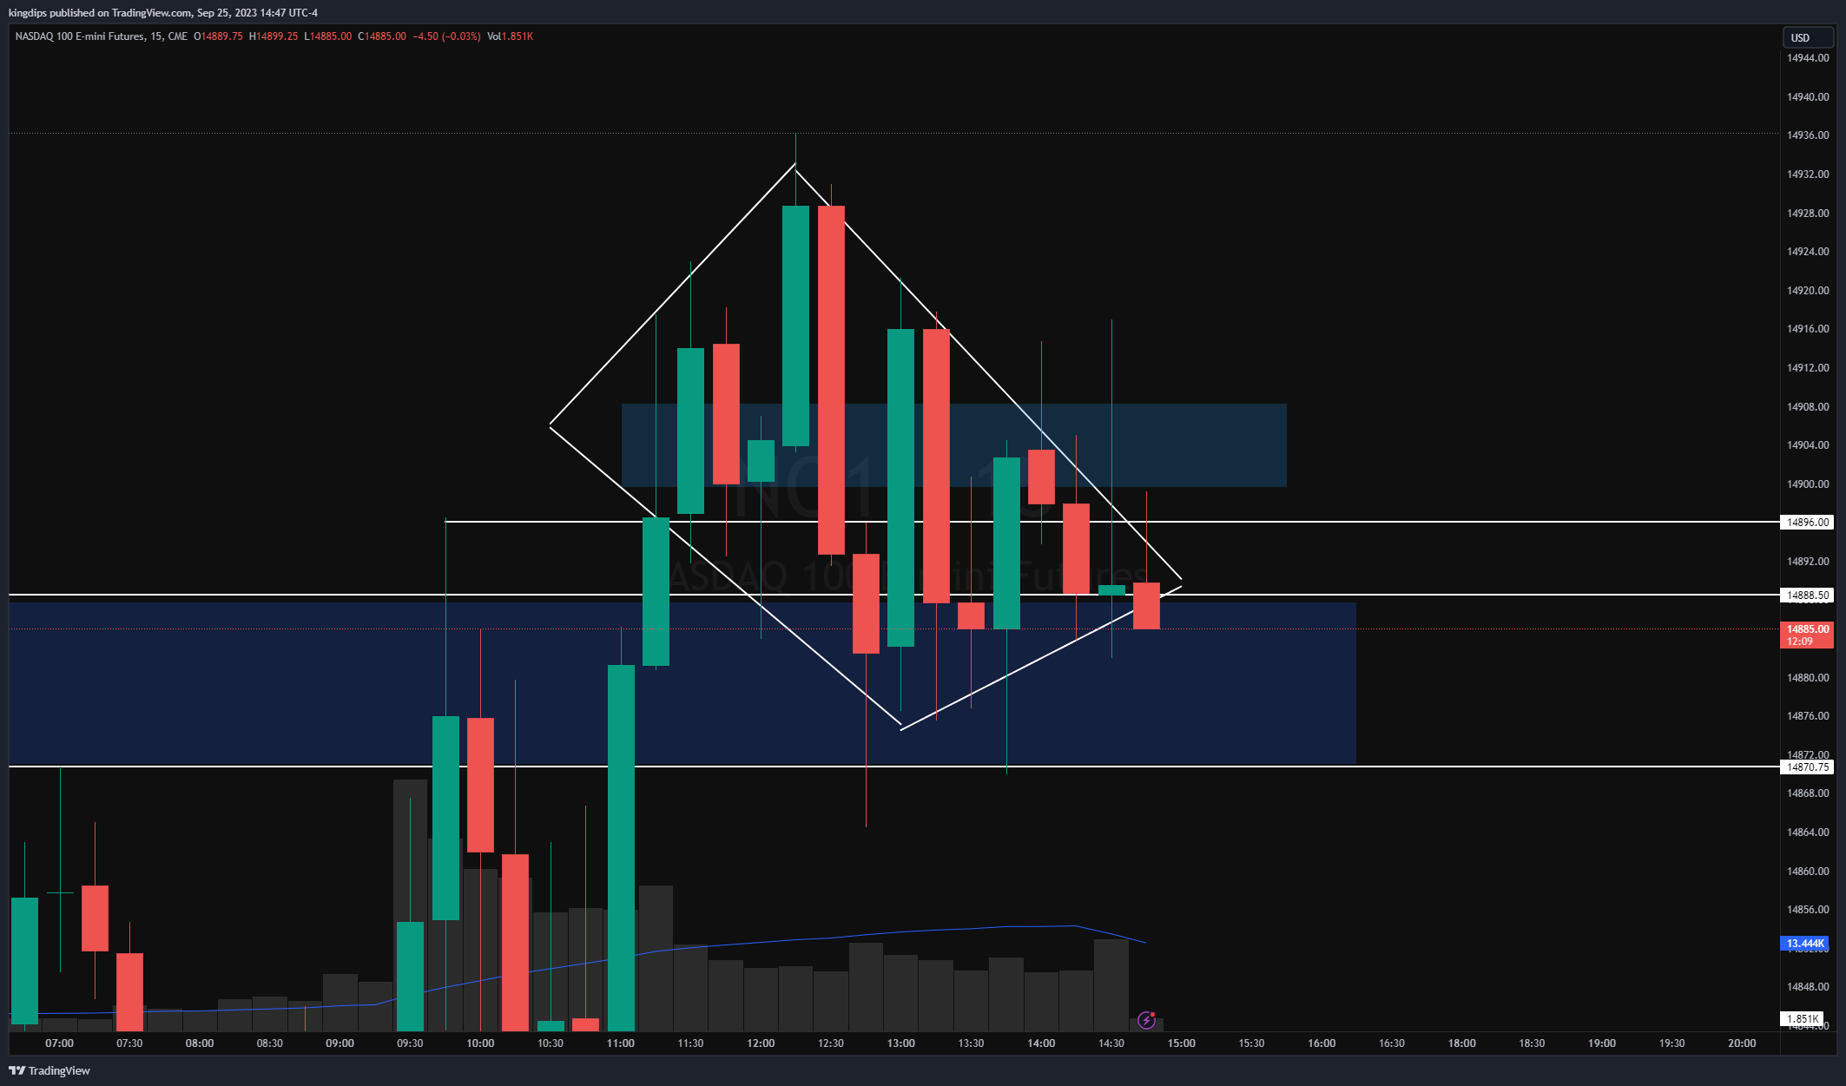Viewport: 1846px width, 1086px height.
Task: Click the 14880.00 price axis value
Action: (1808, 677)
